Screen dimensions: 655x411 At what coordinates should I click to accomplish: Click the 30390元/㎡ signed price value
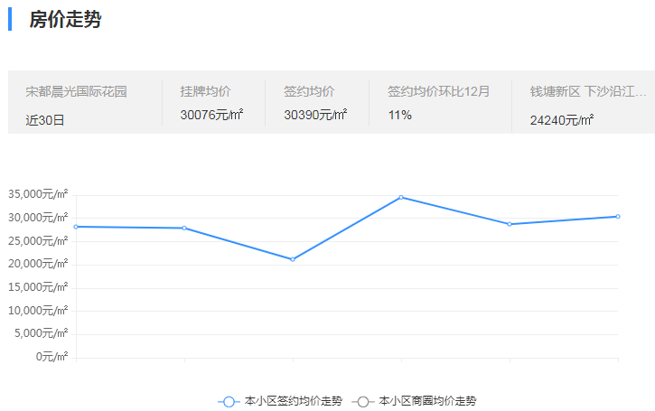click(315, 115)
